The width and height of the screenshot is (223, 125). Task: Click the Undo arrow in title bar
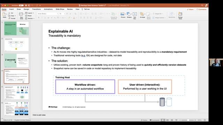point(32,6)
